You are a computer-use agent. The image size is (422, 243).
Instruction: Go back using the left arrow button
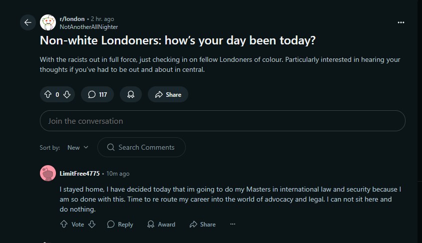point(28,22)
